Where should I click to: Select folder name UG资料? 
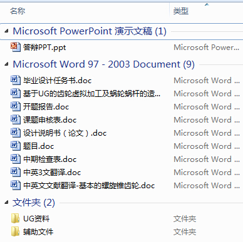(x=36, y=219)
